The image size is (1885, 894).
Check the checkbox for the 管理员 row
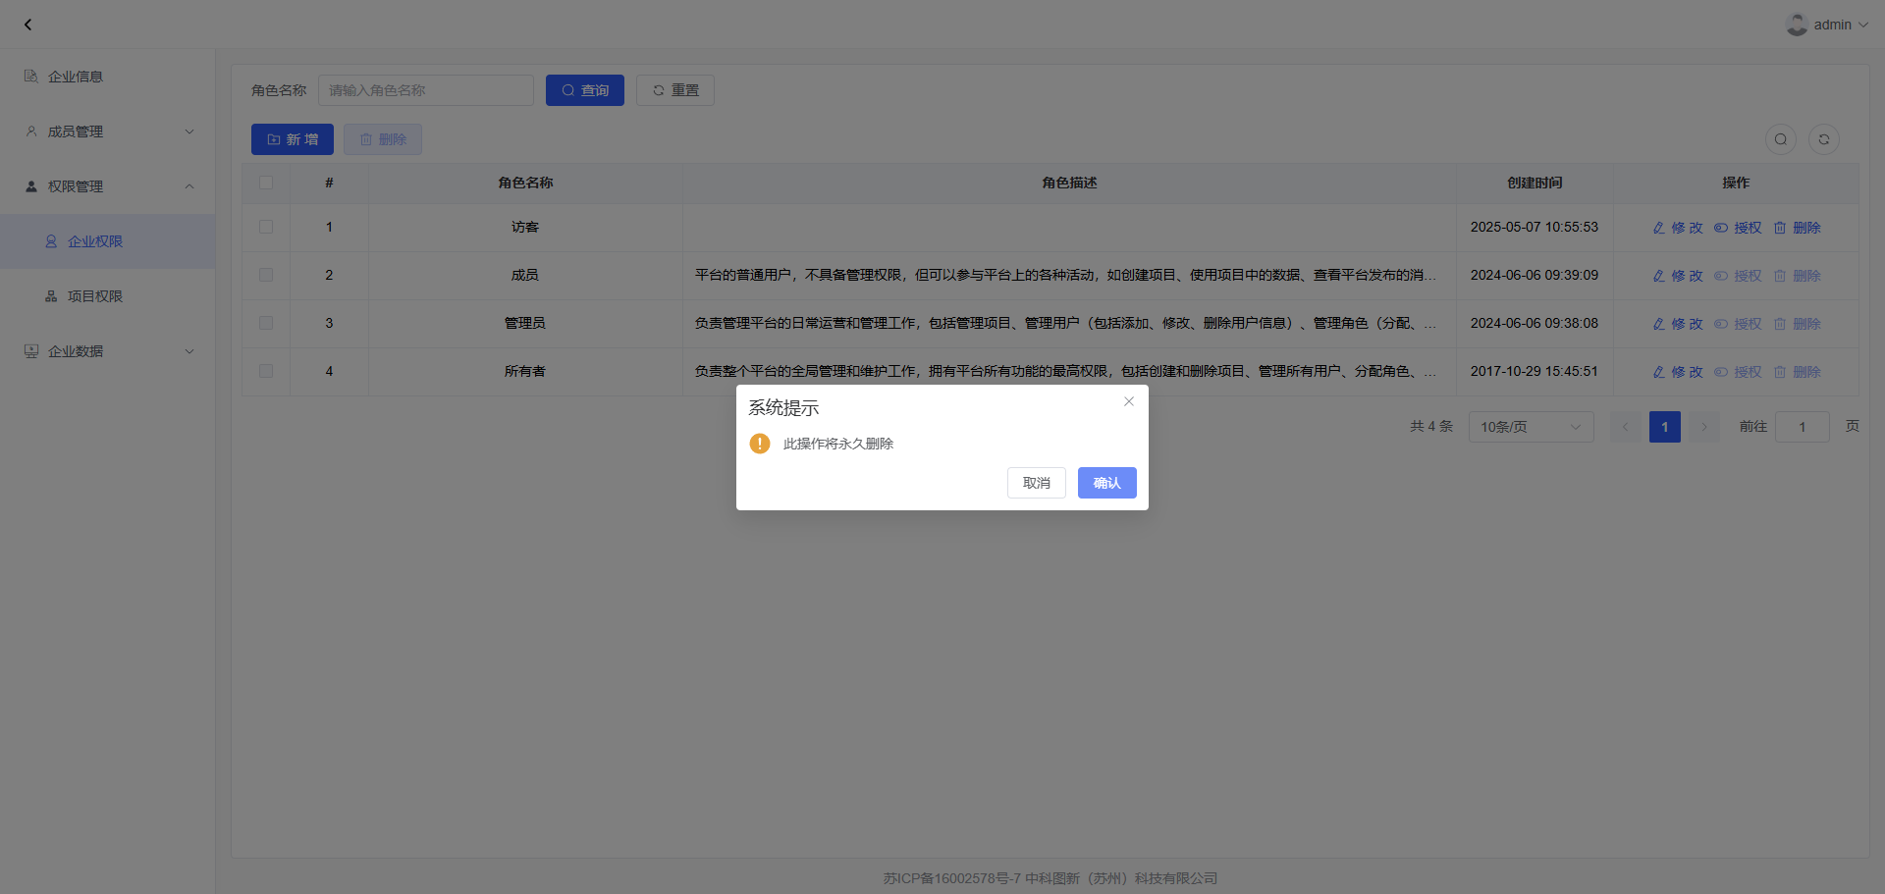click(266, 323)
